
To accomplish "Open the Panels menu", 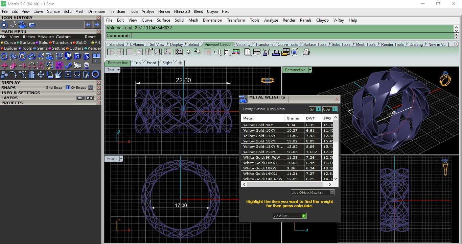I will 306,20.
